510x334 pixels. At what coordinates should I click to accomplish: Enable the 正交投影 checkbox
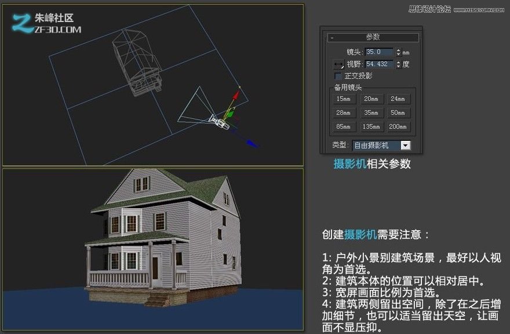337,75
